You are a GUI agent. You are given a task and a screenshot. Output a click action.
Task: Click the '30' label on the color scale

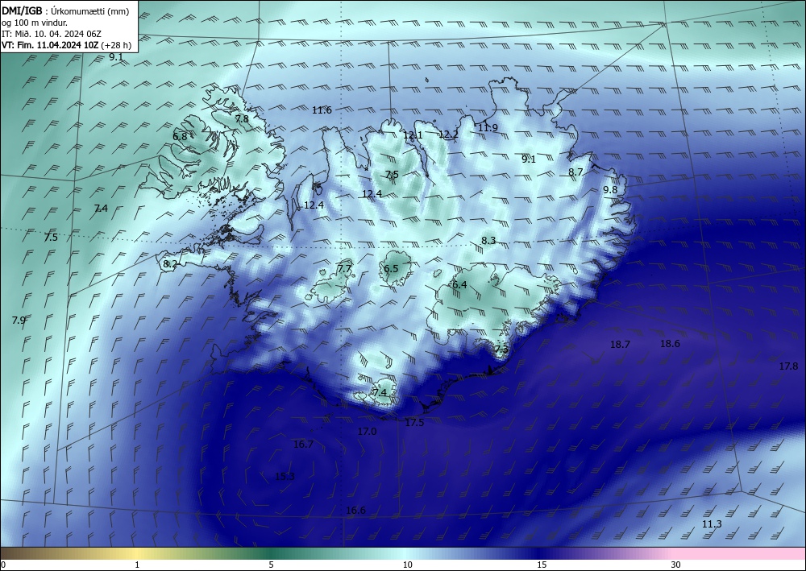point(676,565)
